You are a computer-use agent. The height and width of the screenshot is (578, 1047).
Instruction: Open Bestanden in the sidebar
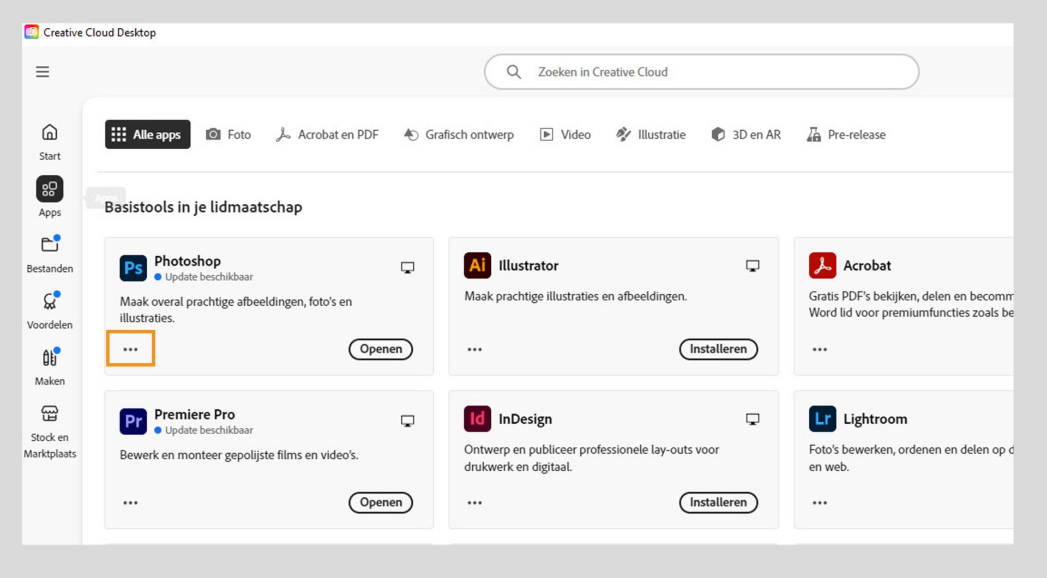click(50, 253)
